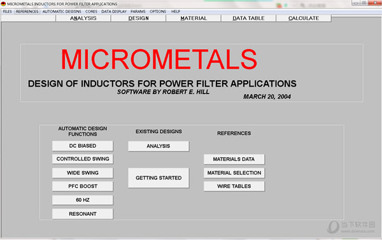Viewport: 382px width, 240px height.
Task: Open the GETTING STARTED guide
Action: click(x=159, y=178)
